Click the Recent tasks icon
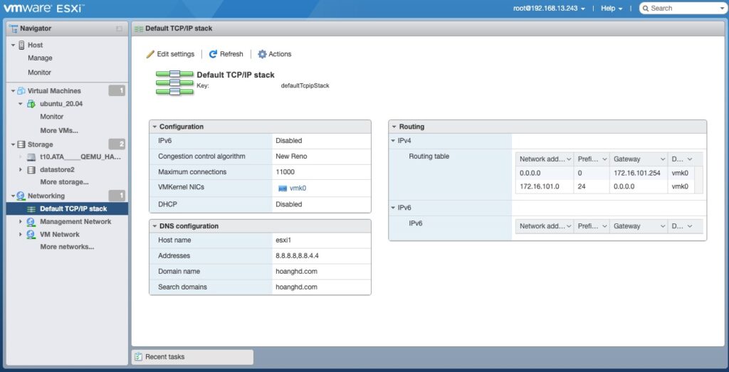 pyautogui.click(x=138, y=357)
